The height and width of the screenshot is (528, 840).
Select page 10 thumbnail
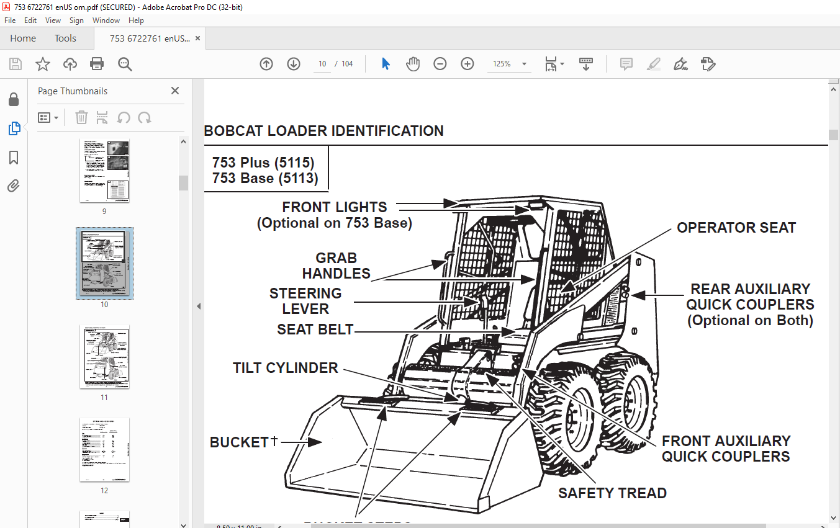(104, 263)
